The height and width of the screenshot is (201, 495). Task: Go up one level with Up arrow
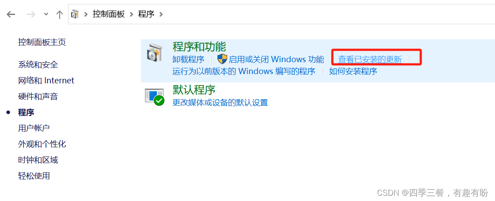[x=59, y=14]
